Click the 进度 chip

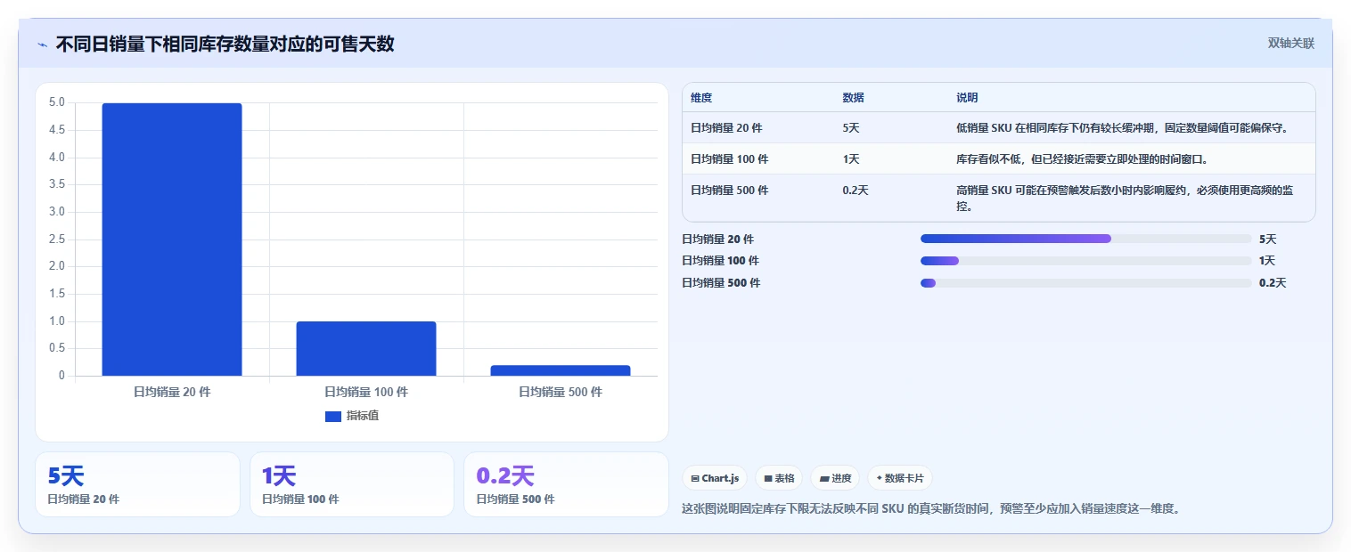click(x=835, y=478)
